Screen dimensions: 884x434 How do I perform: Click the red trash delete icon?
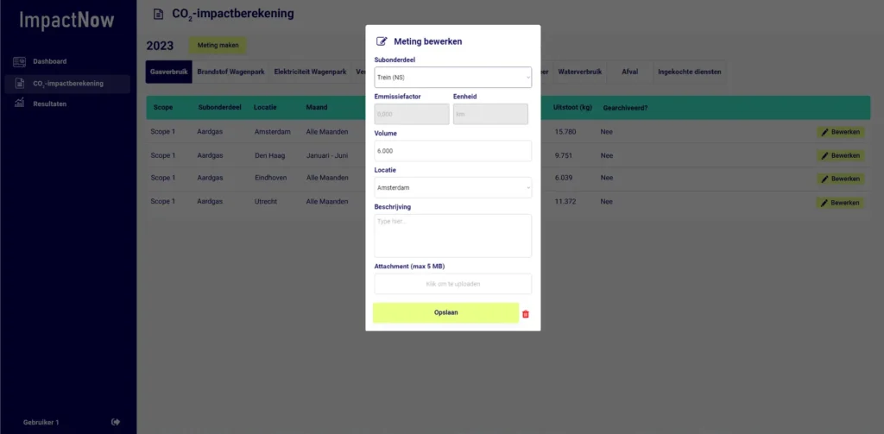[526, 314]
